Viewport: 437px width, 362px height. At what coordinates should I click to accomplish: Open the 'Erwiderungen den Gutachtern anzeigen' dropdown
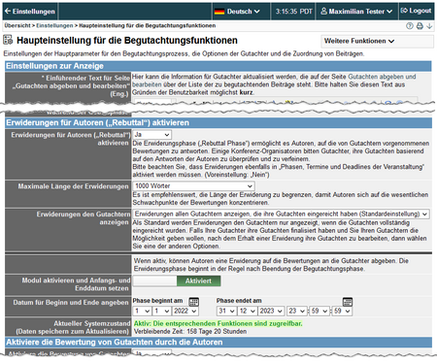click(x=281, y=214)
